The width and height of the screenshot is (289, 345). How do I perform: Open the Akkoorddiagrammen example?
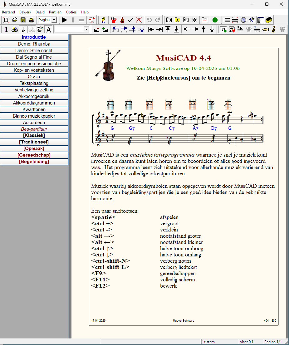coord(34,103)
